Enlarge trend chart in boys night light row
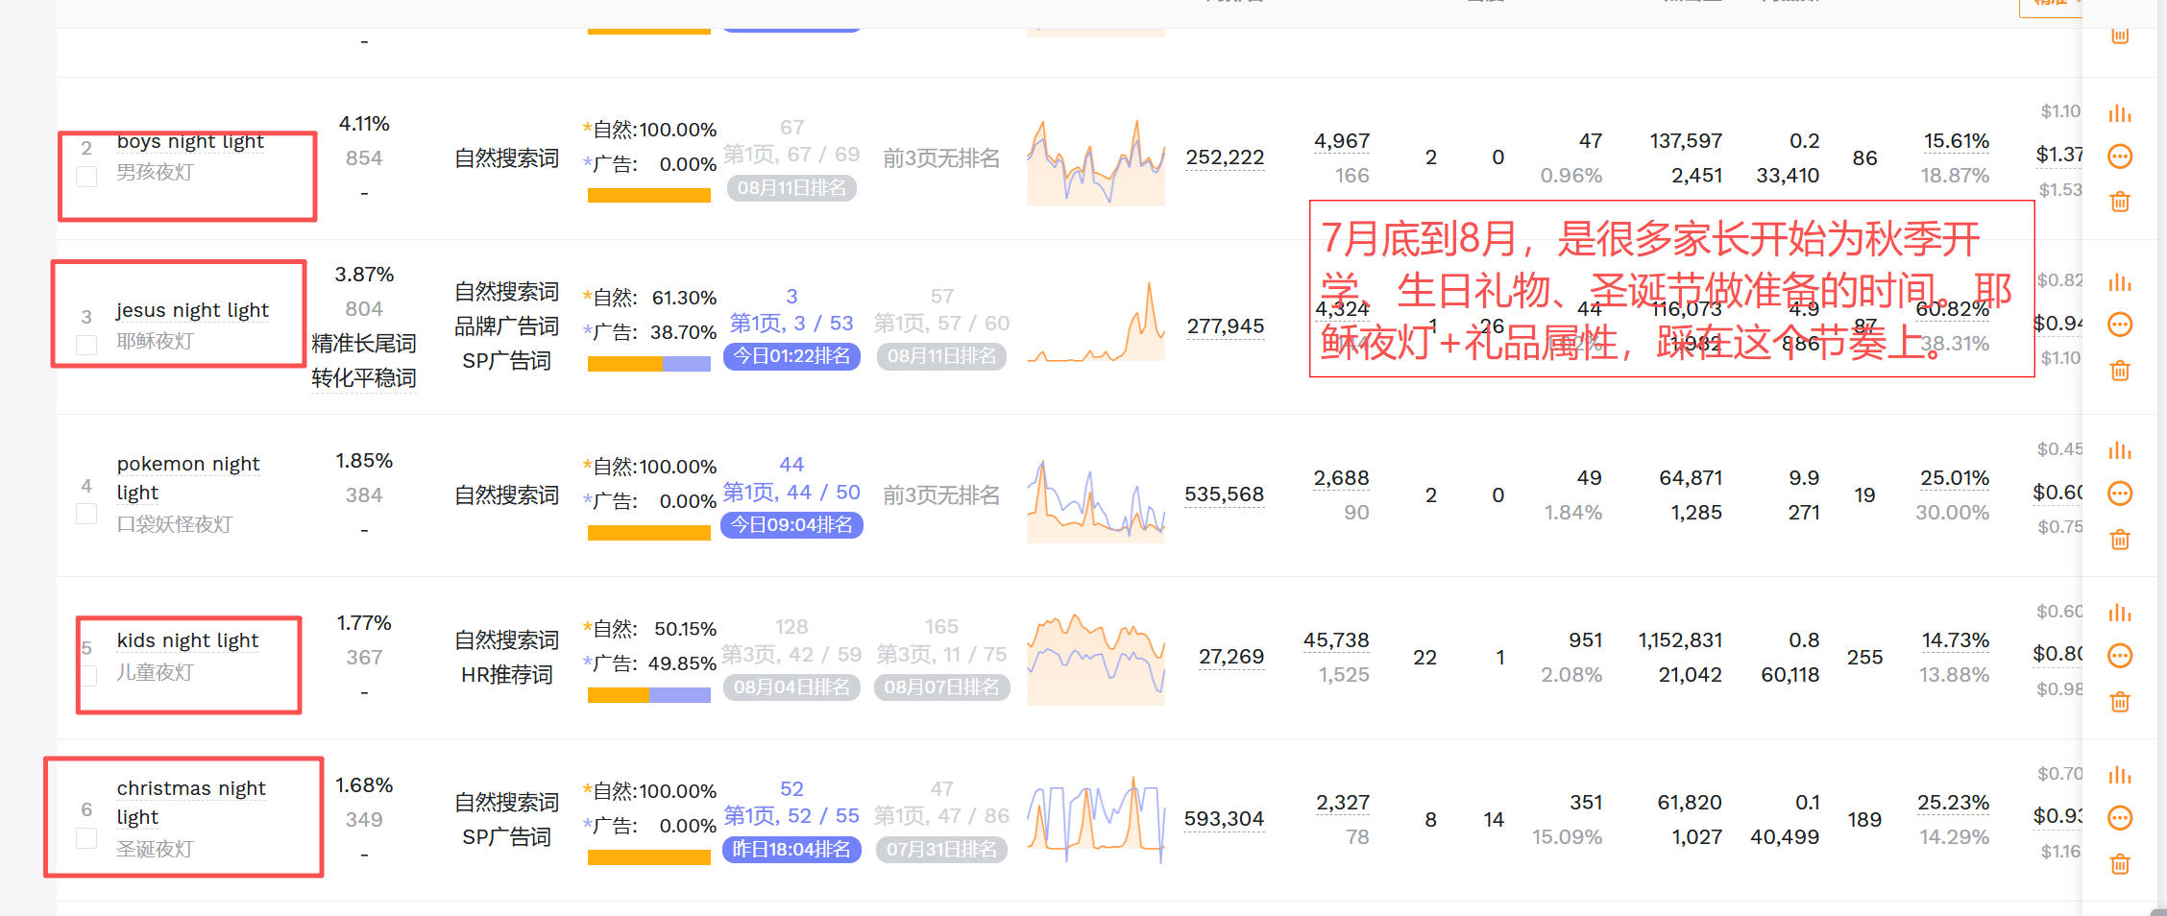The image size is (2167, 916). tap(1096, 161)
